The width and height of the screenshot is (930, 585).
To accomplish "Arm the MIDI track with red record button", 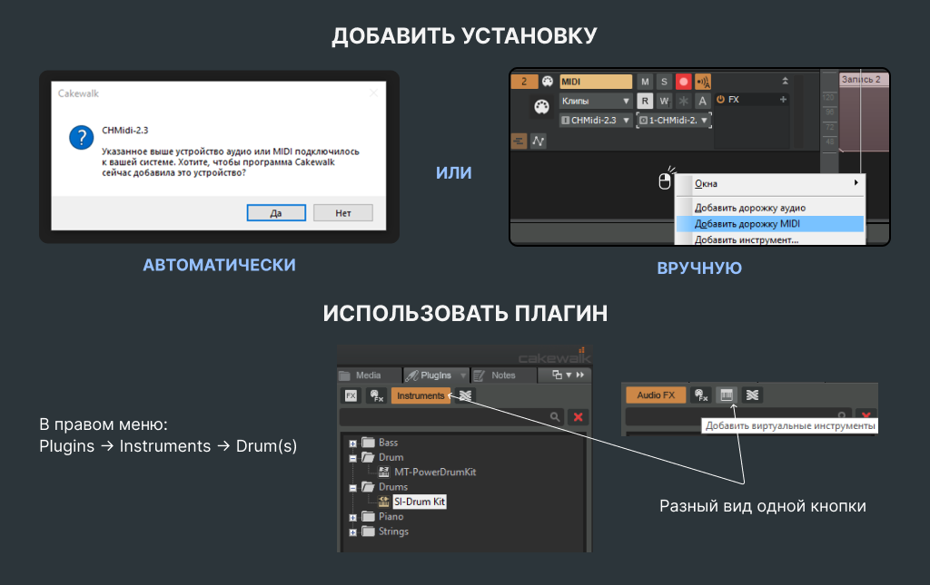I will (683, 82).
